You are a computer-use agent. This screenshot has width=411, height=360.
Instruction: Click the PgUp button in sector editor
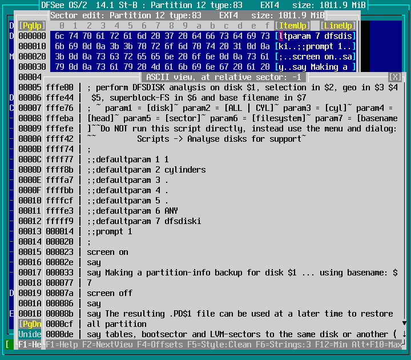pyautogui.click(x=29, y=26)
